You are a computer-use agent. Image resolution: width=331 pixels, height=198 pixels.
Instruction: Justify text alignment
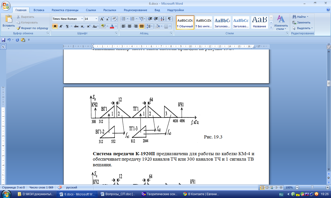(141, 26)
